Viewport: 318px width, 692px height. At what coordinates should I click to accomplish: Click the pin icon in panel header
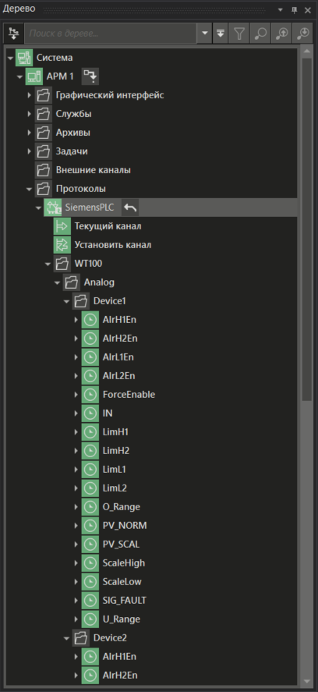click(294, 9)
